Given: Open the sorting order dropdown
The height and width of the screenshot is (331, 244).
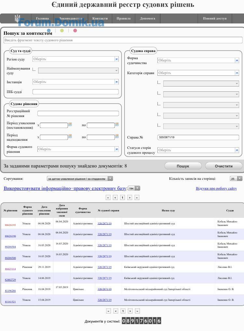Looking at the screenshot, I should [x=80, y=179].
